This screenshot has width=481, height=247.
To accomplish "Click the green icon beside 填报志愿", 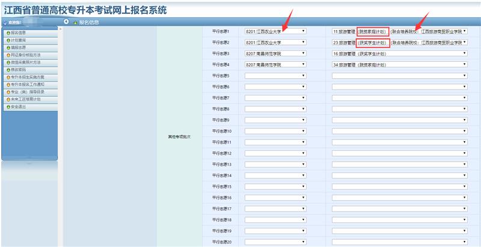I will pyautogui.click(x=8, y=48).
